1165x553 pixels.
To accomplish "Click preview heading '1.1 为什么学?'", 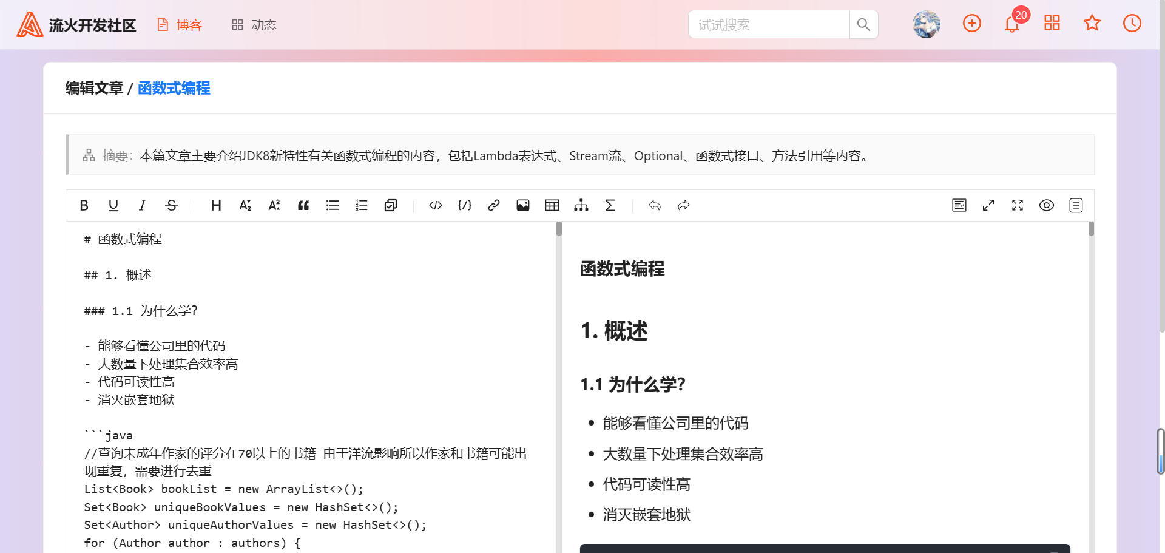I will click(633, 384).
